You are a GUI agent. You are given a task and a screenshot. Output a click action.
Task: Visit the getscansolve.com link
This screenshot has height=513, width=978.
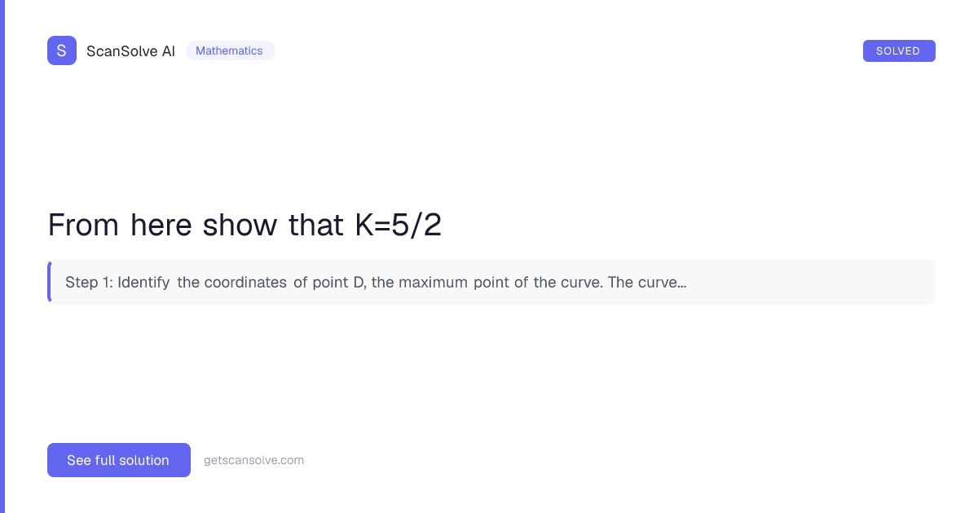[253, 460]
